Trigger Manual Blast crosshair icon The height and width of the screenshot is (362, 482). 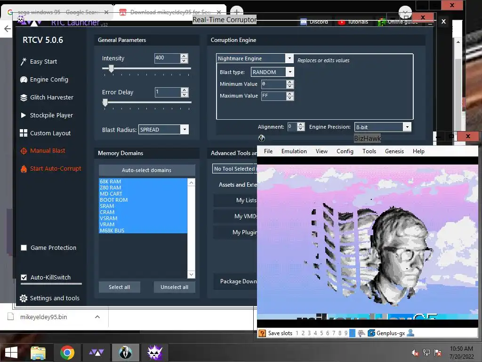(24, 151)
